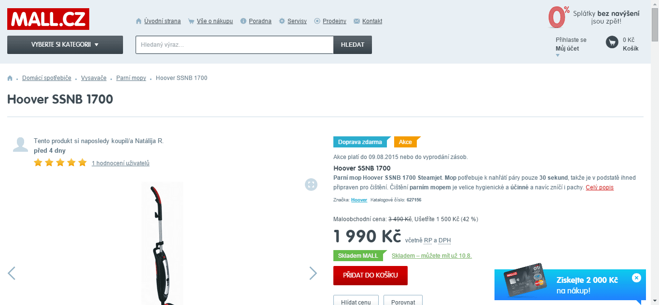Screen dimensions: 659x305
Task: Go to Vysavače breadcrumb
Action: coord(94,78)
